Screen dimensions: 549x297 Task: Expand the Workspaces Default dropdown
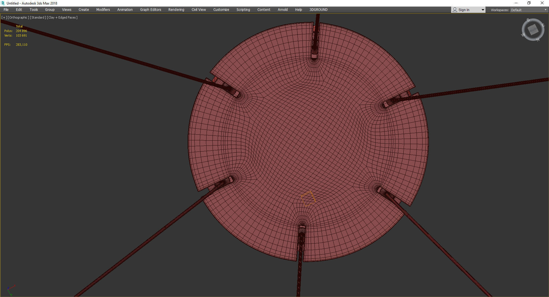529,10
